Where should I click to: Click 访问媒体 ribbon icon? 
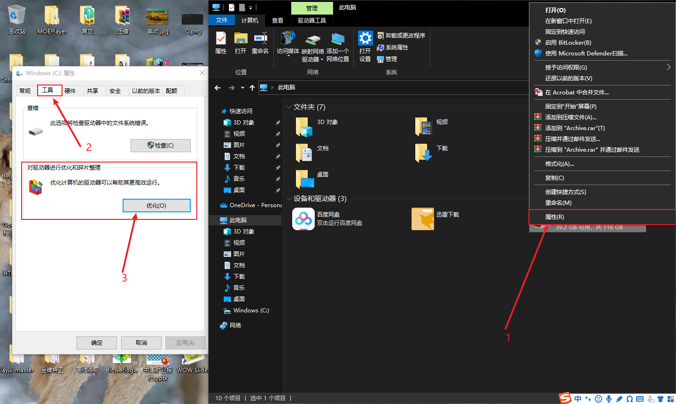[287, 43]
